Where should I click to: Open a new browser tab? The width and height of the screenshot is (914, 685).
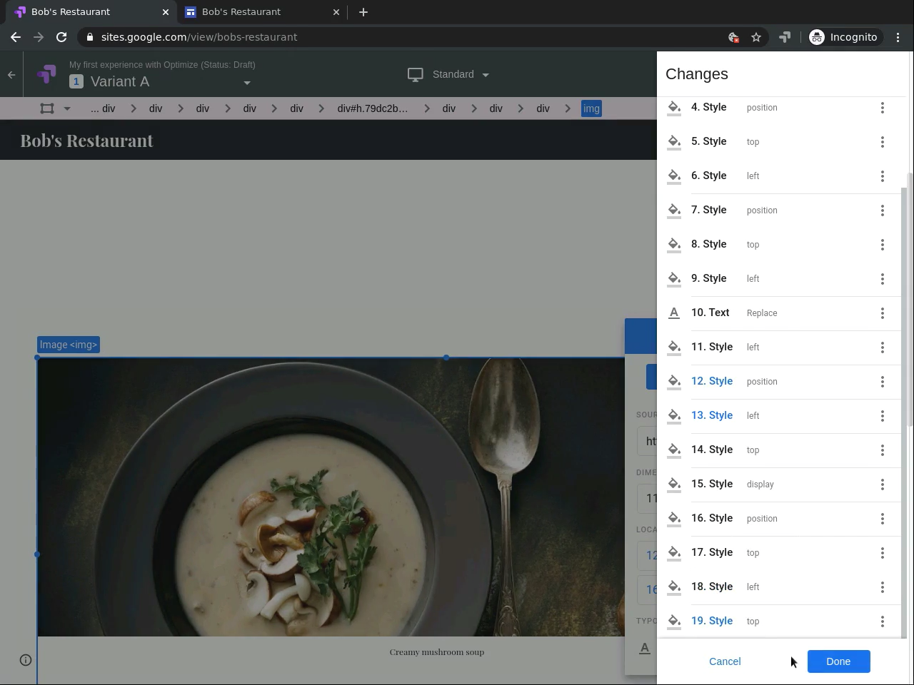coord(363,12)
